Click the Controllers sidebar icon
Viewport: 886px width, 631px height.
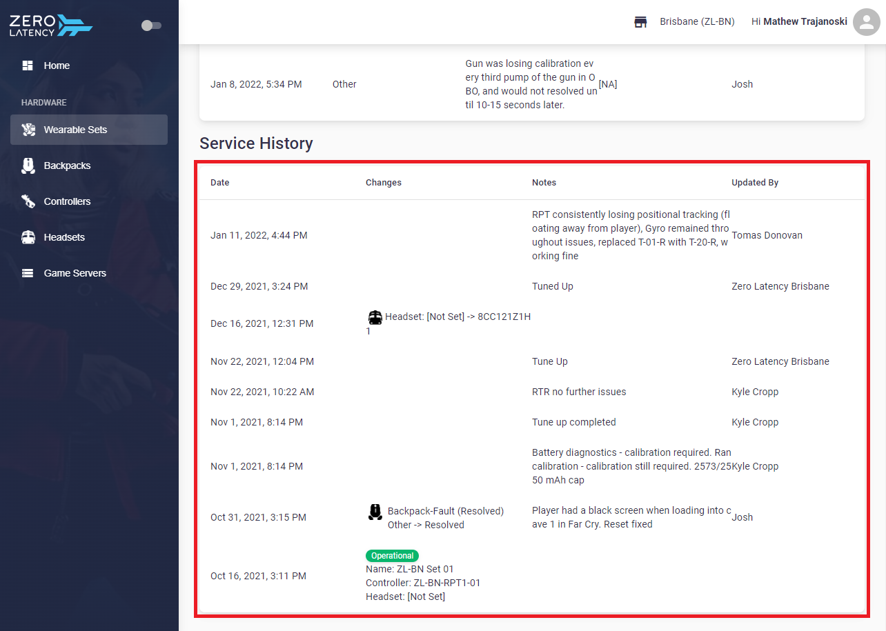pyautogui.click(x=28, y=201)
